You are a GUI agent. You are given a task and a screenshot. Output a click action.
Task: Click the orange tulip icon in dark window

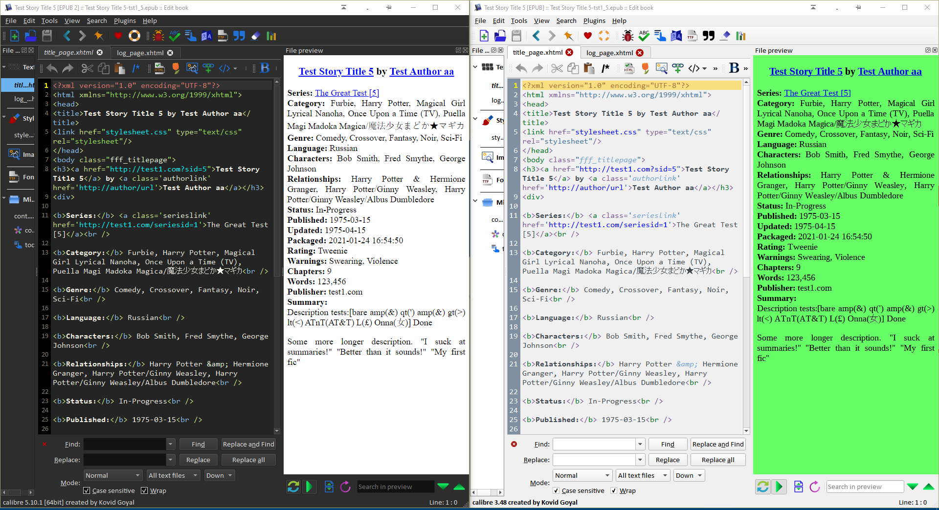(x=176, y=68)
